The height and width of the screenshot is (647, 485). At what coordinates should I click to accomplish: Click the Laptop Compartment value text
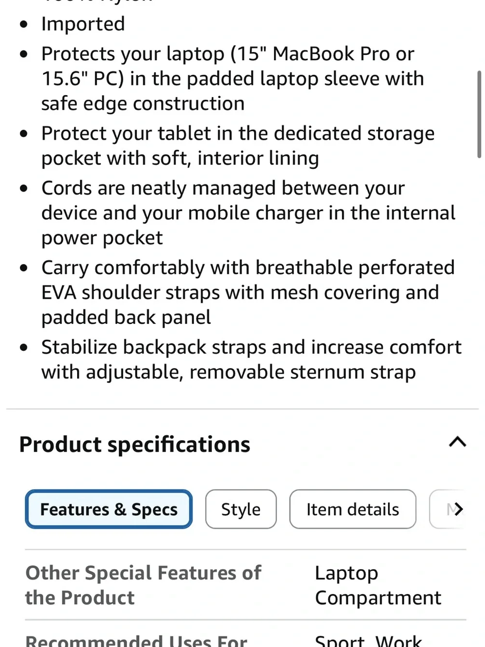click(x=378, y=585)
